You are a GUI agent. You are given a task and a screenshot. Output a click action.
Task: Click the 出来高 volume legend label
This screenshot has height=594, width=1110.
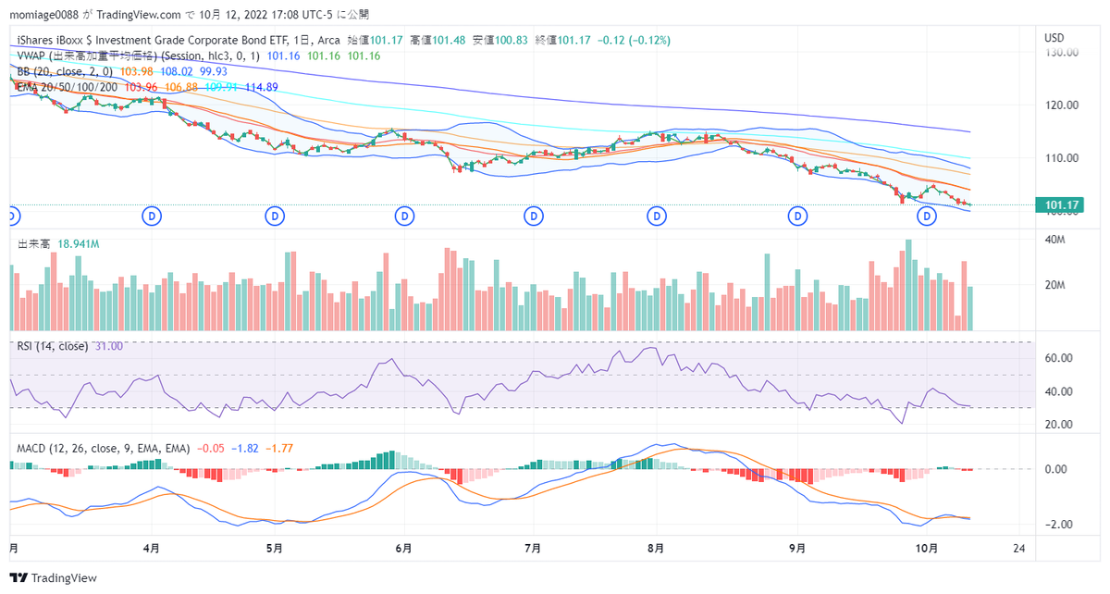[34, 244]
